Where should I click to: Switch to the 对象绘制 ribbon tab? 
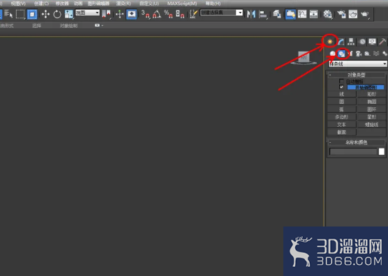[68, 26]
